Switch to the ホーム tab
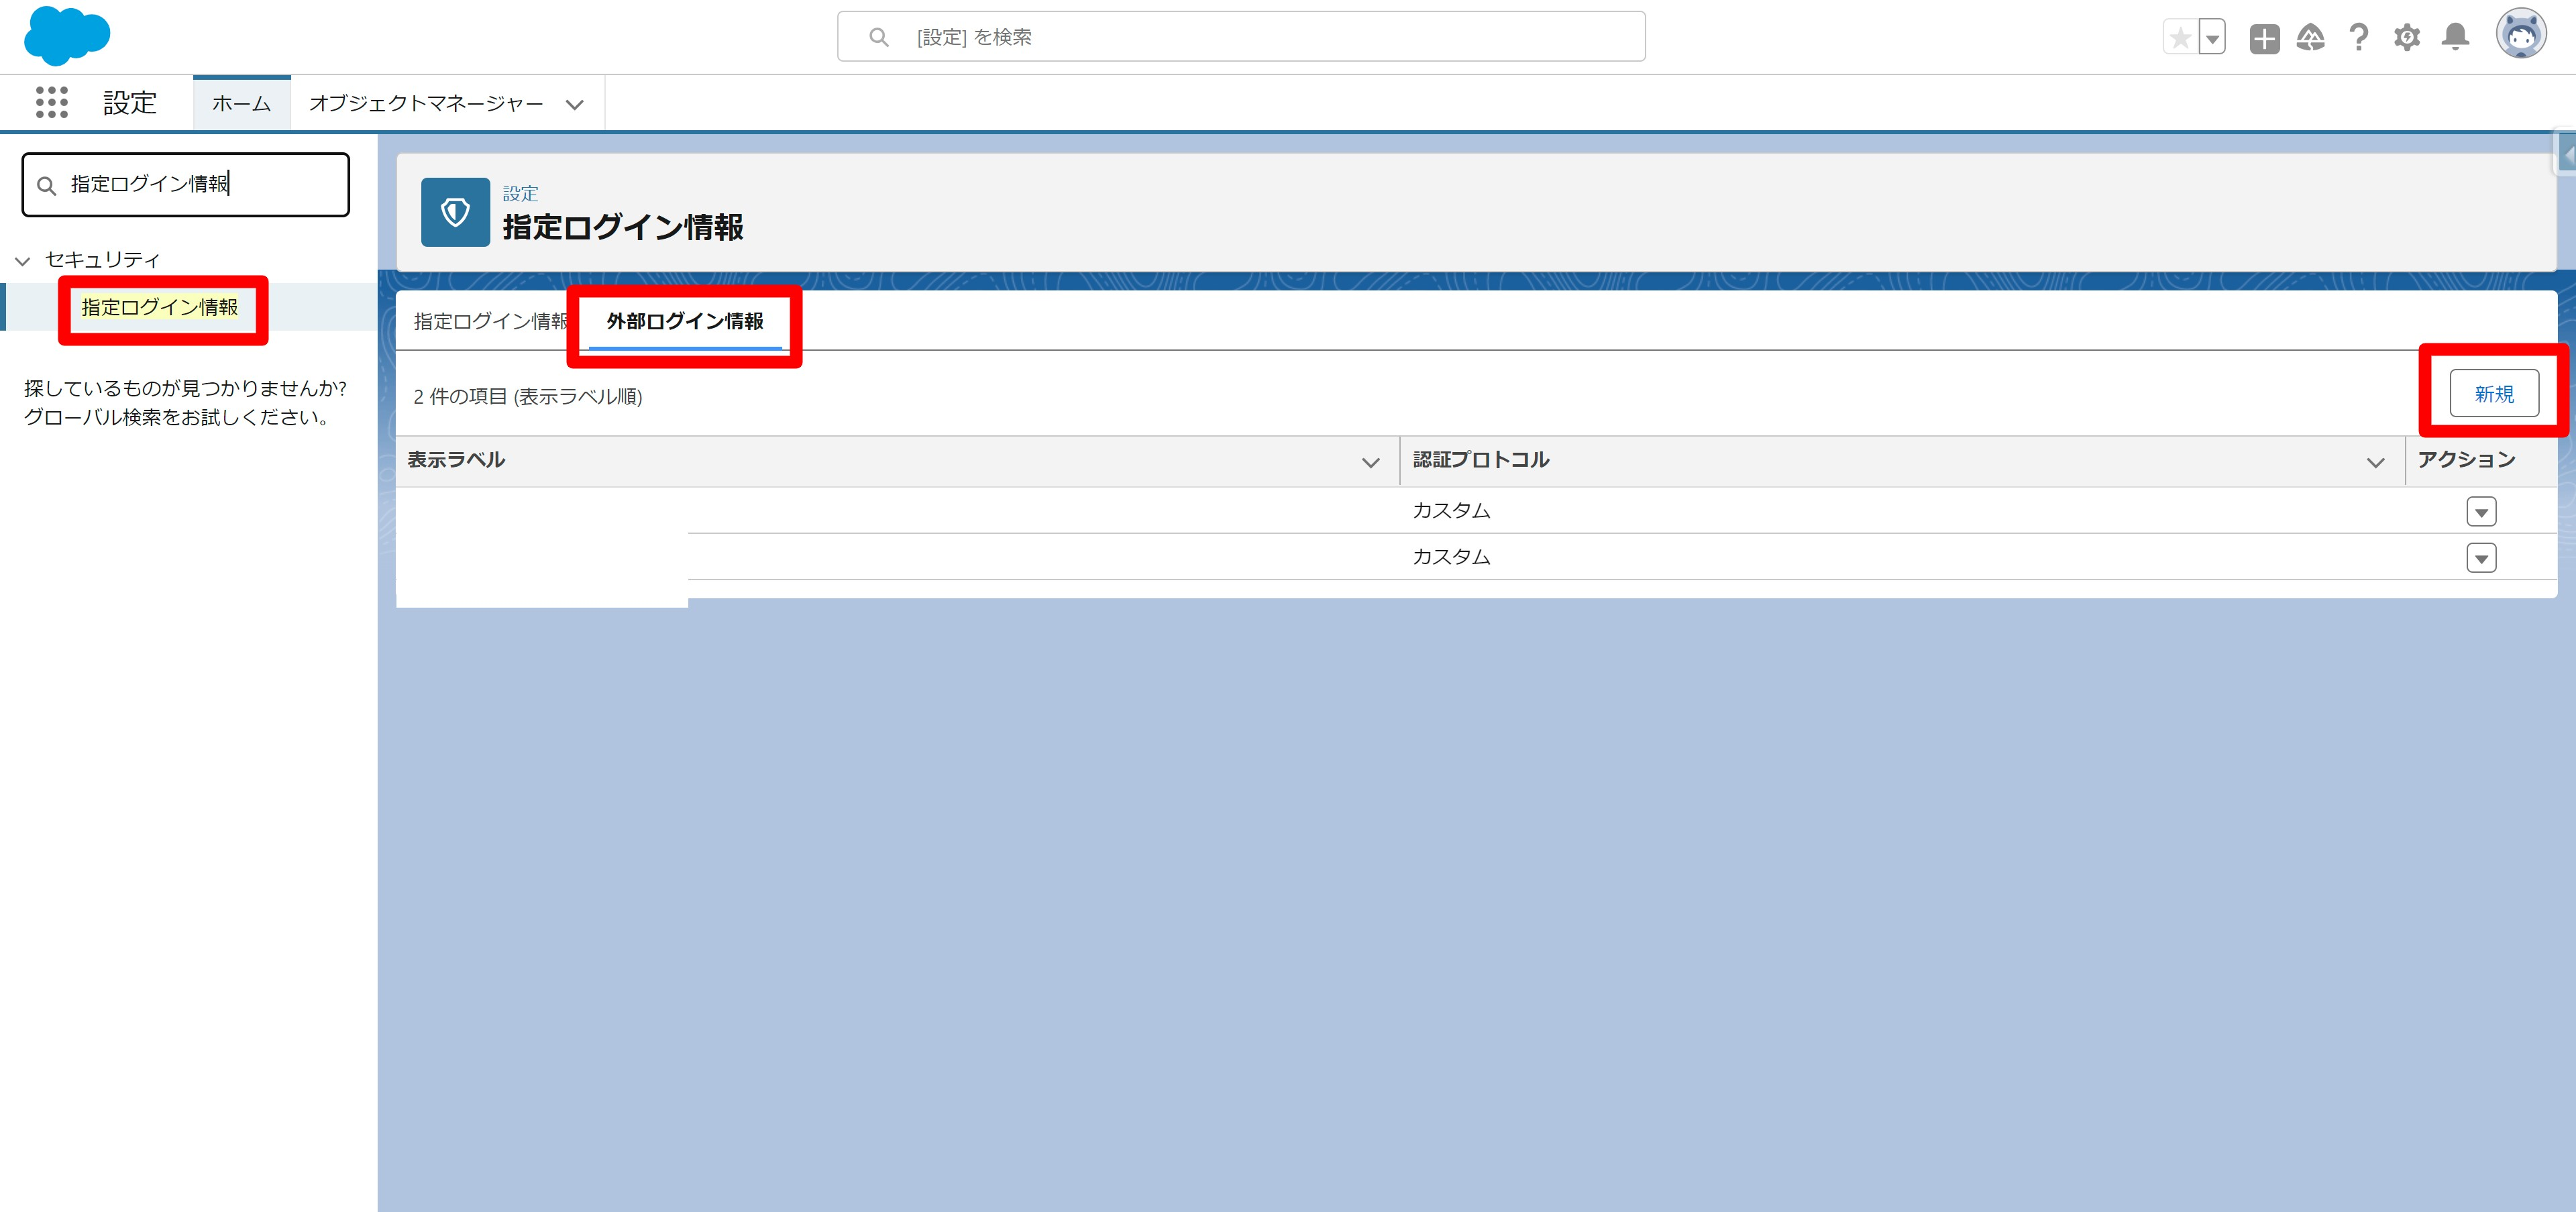 click(241, 104)
